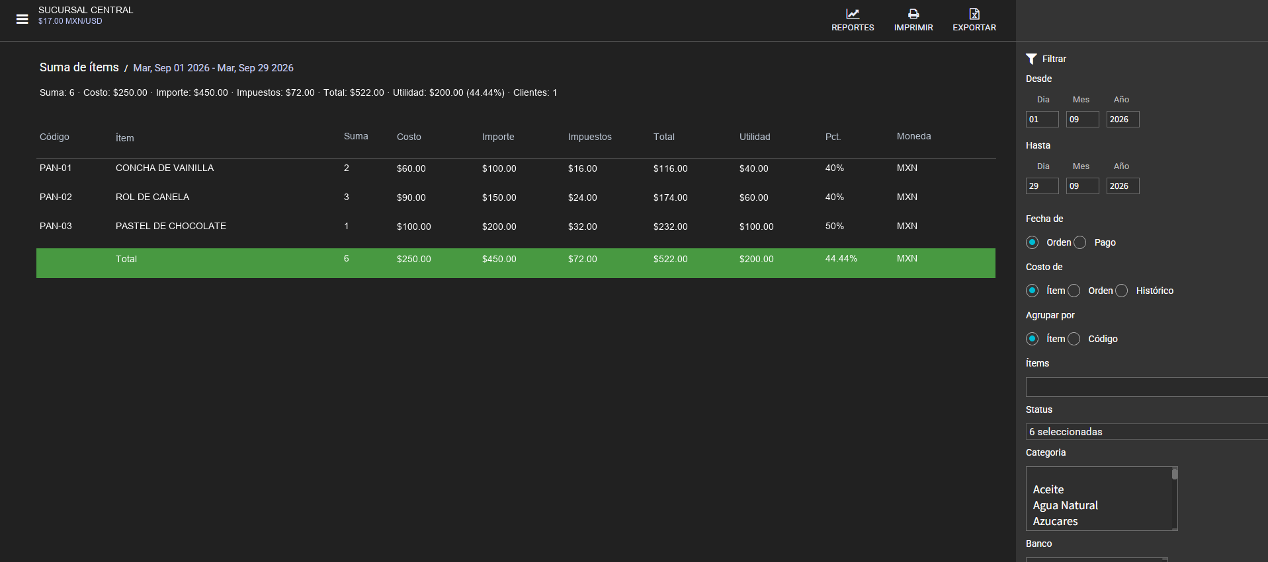Sort by Utilidad column header
The image size is (1268, 562).
pyautogui.click(x=755, y=137)
